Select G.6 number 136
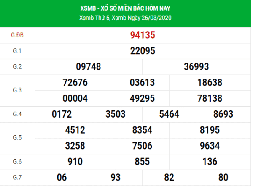The width and height of the screenshot is (253, 189). 210,162
